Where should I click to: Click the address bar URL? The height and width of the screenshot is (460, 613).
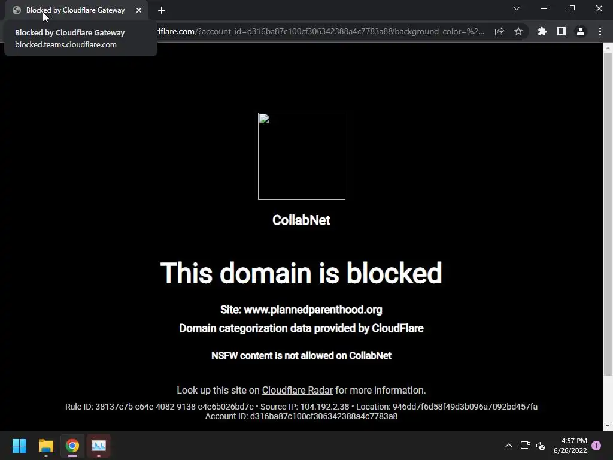(x=321, y=31)
